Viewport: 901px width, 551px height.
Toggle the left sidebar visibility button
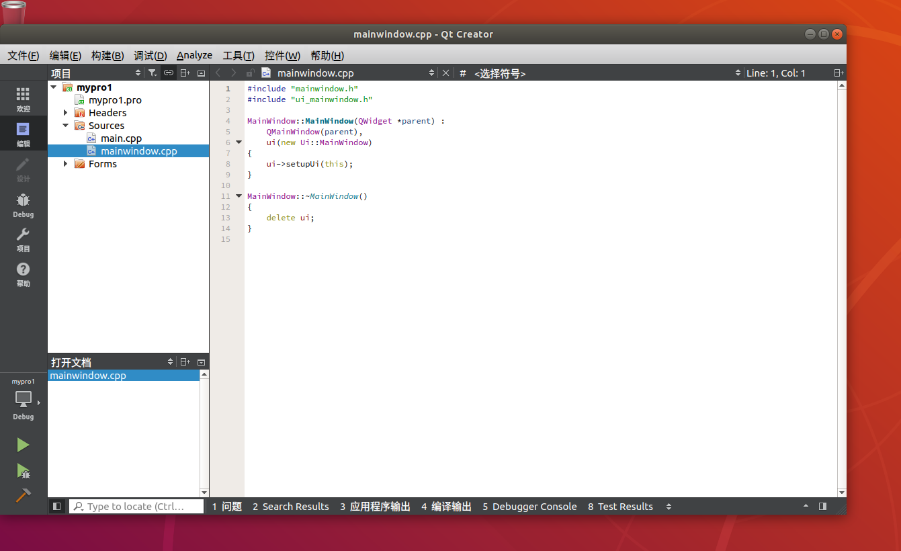[57, 507]
